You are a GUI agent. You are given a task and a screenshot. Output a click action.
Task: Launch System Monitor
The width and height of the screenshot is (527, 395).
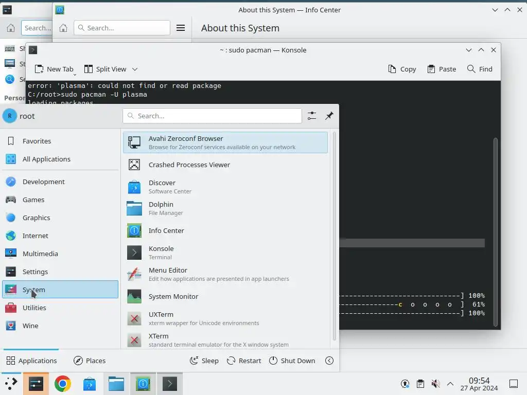tap(225, 297)
